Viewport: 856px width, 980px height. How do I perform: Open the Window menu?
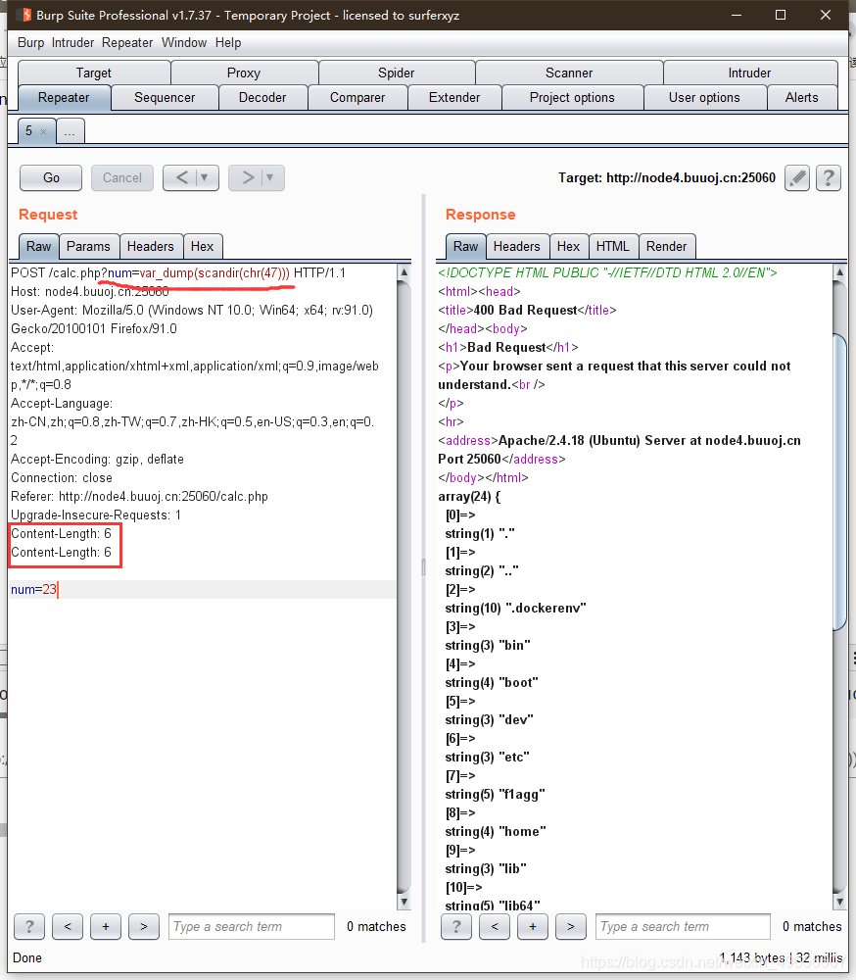(x=184, y=42)
